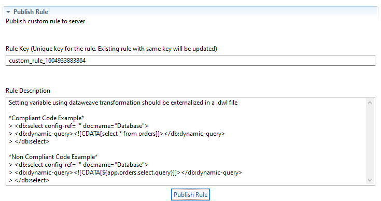Click the description scrollbar up arrow

tap(370, 103)
